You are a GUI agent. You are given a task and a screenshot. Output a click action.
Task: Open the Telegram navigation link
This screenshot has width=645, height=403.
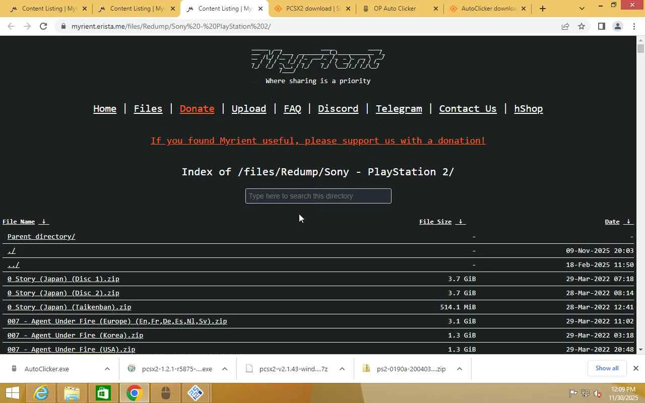399,109
